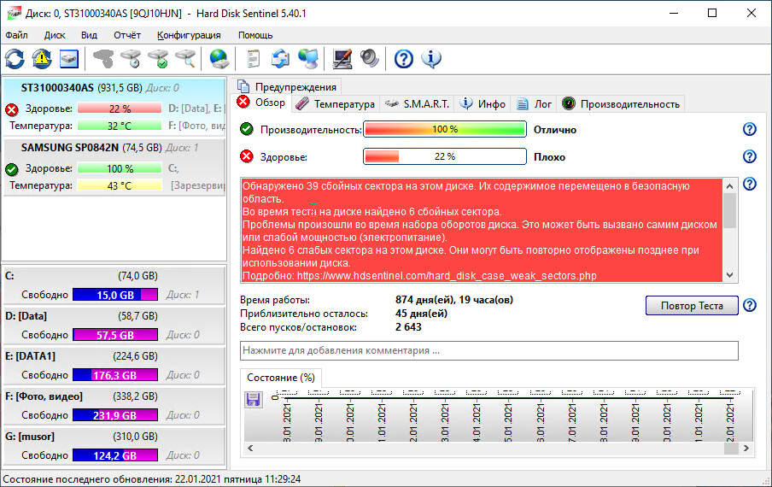Switch to the Инфо tab
772x487 pixels.
coord(483,104)
